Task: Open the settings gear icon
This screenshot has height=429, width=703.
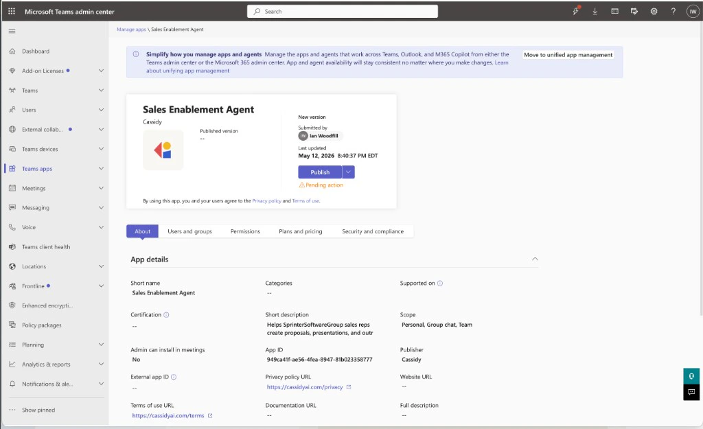Action: click(x=654, y=12)
